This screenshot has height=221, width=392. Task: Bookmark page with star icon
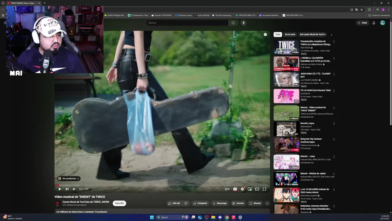point(362,10)
